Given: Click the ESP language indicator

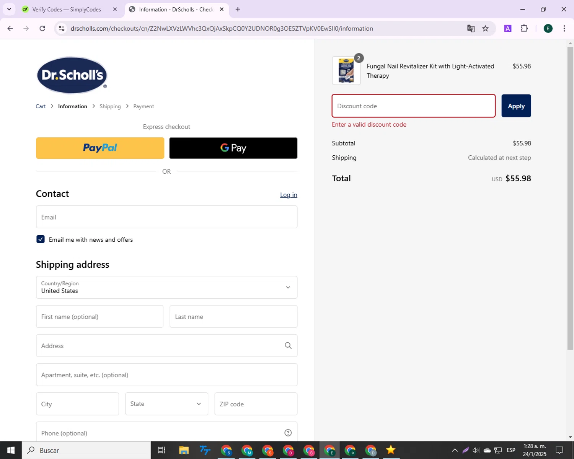Looking at the screenshot, I should click(x=511, y=450).
